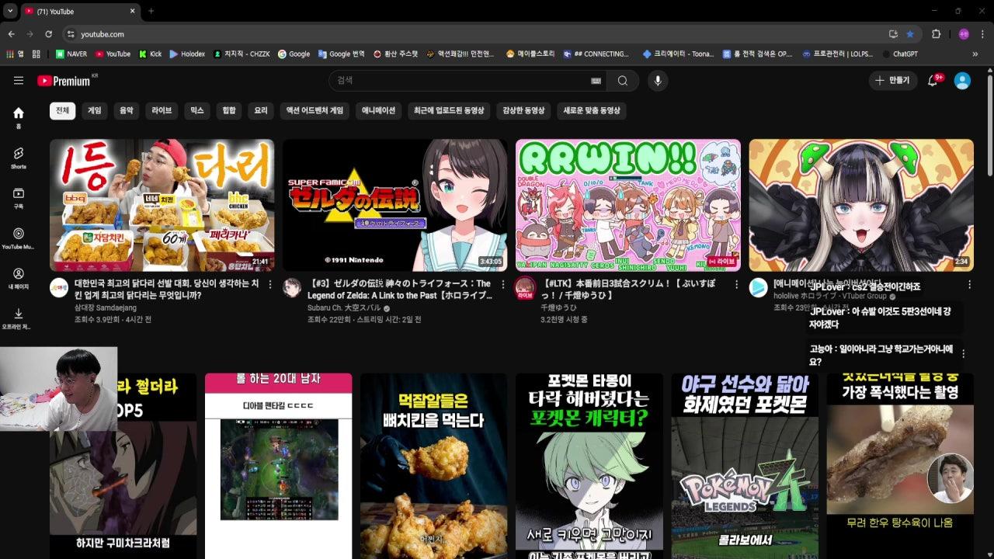Open more options for the Zelda video

pos(503,285)
